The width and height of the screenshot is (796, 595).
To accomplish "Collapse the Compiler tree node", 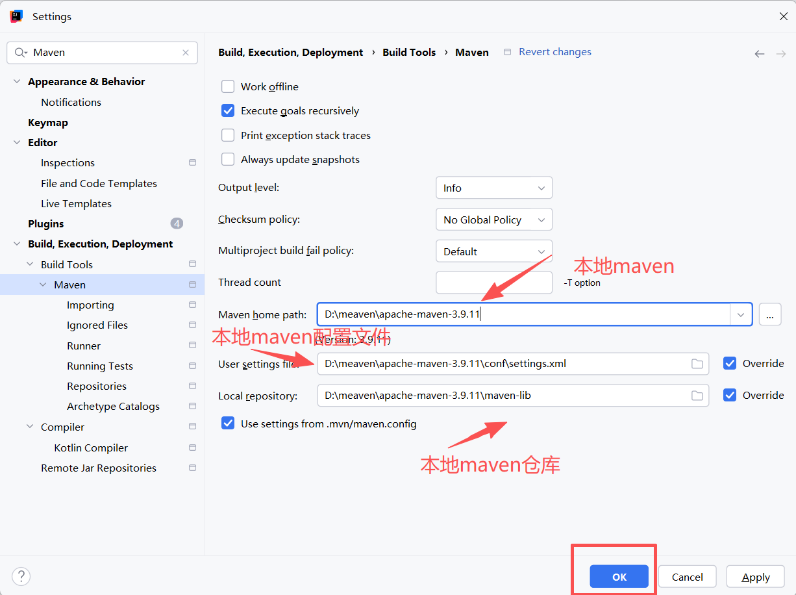I will 30,427.
